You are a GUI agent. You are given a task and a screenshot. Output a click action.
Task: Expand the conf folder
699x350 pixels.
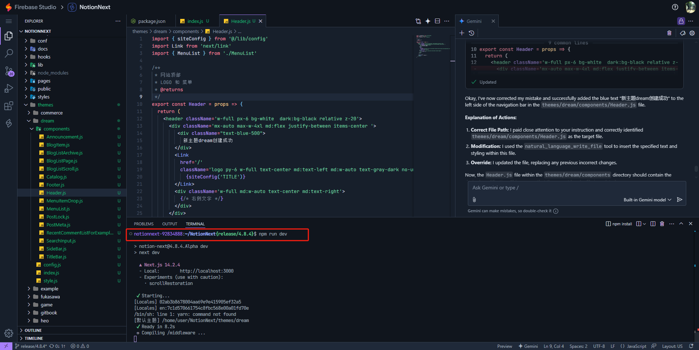click(42, 41)
